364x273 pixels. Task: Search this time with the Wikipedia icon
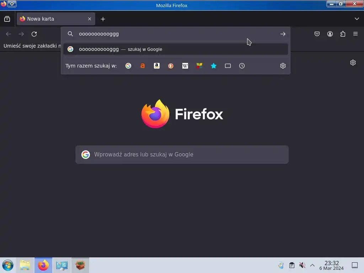(185, 66)
